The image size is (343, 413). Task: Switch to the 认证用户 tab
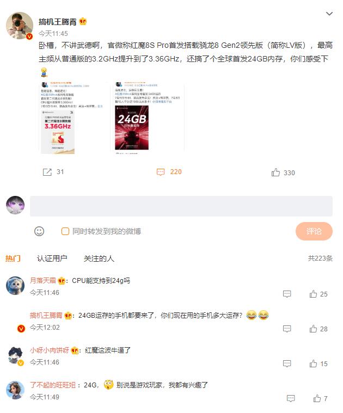52,258
